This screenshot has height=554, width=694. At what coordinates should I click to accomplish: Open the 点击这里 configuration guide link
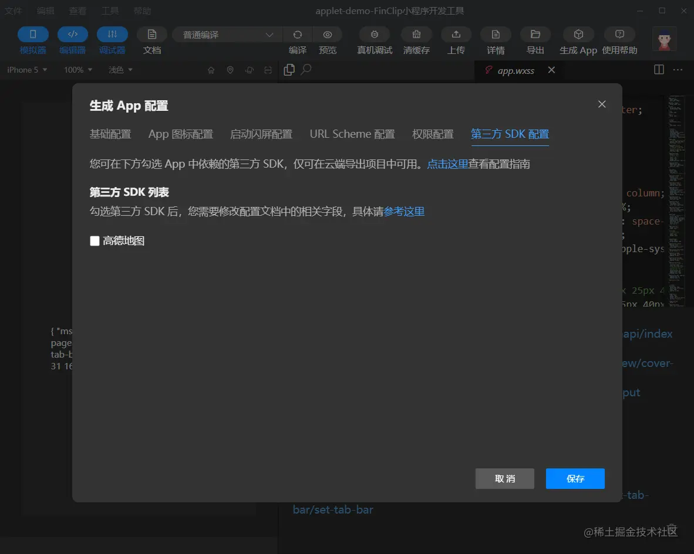pyautogui.click(x=447, y=164)
